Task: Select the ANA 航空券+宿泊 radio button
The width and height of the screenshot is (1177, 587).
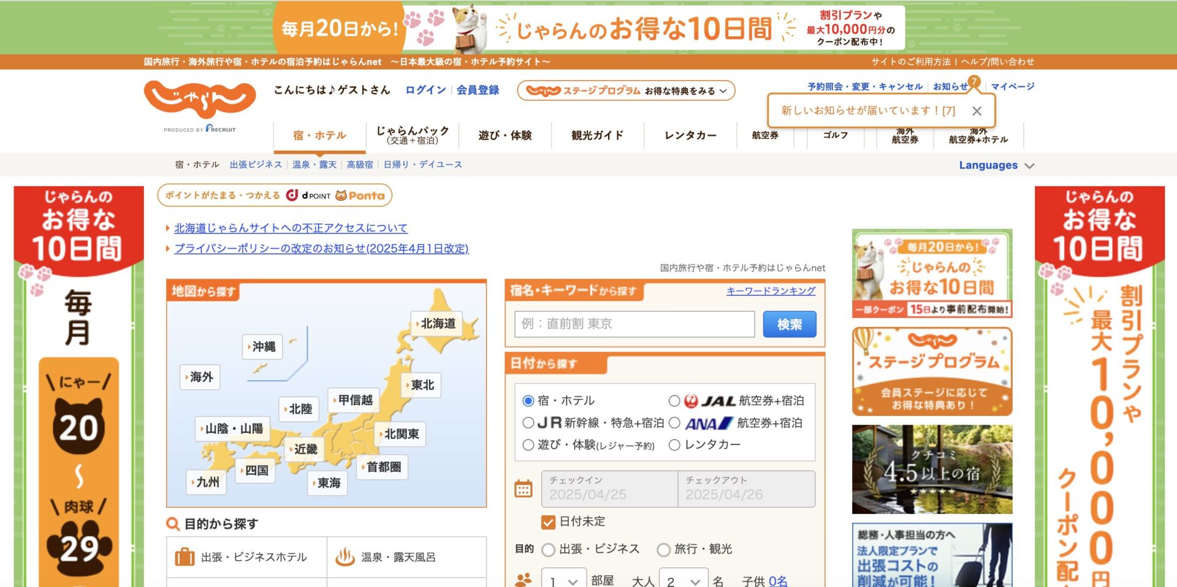Action: point(674,423)
